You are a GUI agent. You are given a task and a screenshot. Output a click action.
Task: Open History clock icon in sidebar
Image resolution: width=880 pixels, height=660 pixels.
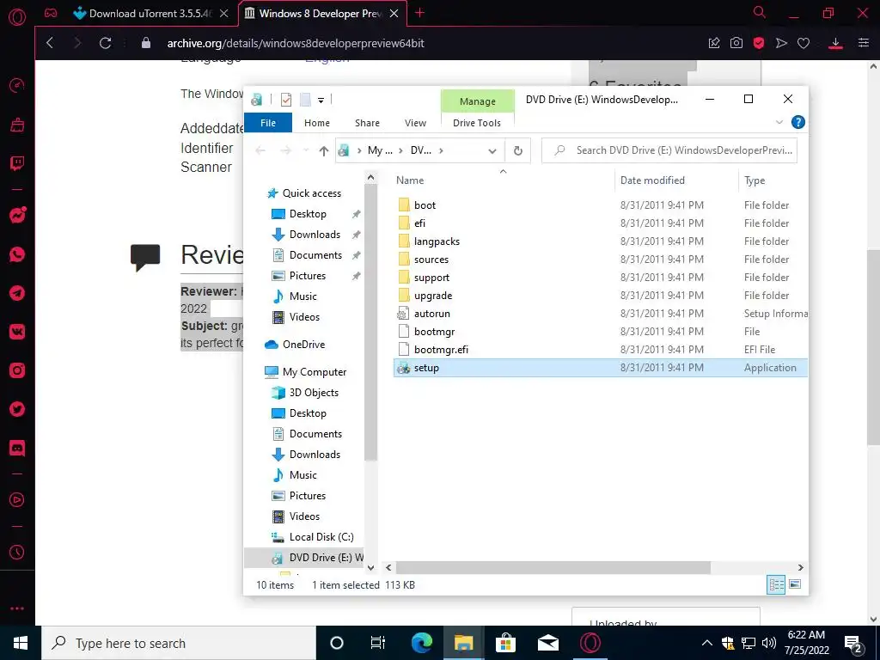point(17,553)
